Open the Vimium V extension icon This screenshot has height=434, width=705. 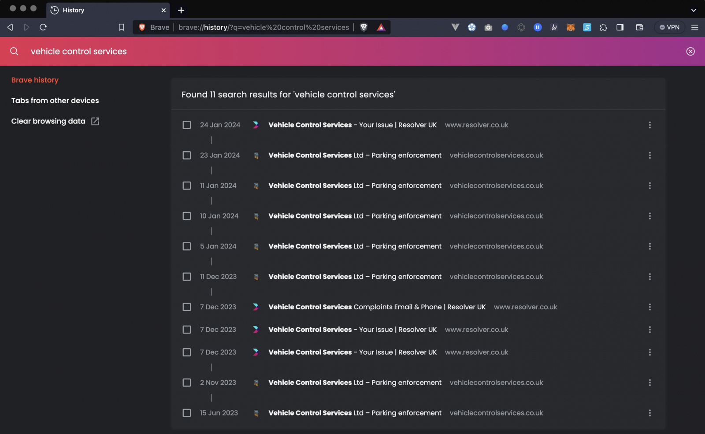[456, 27]
